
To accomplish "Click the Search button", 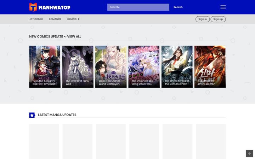I will (178, 7).
